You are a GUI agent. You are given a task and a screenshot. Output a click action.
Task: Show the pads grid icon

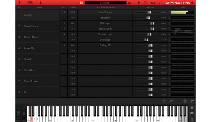coord(192,119)
